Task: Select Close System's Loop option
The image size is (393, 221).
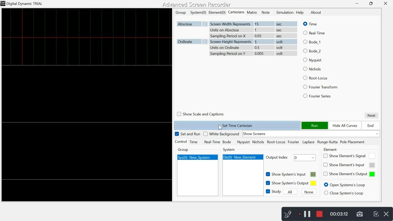Action: pyautogui.click(x=326, y=193)
